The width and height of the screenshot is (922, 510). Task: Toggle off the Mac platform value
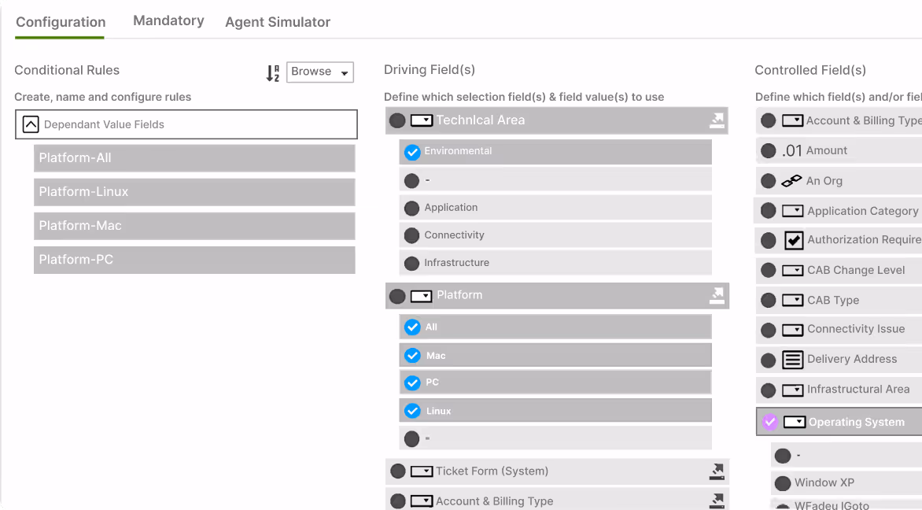pyautogui.click(x=412, y=355)
